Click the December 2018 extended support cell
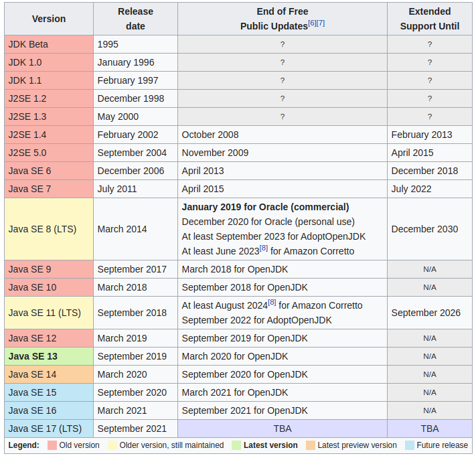 (x=430, y=171)
